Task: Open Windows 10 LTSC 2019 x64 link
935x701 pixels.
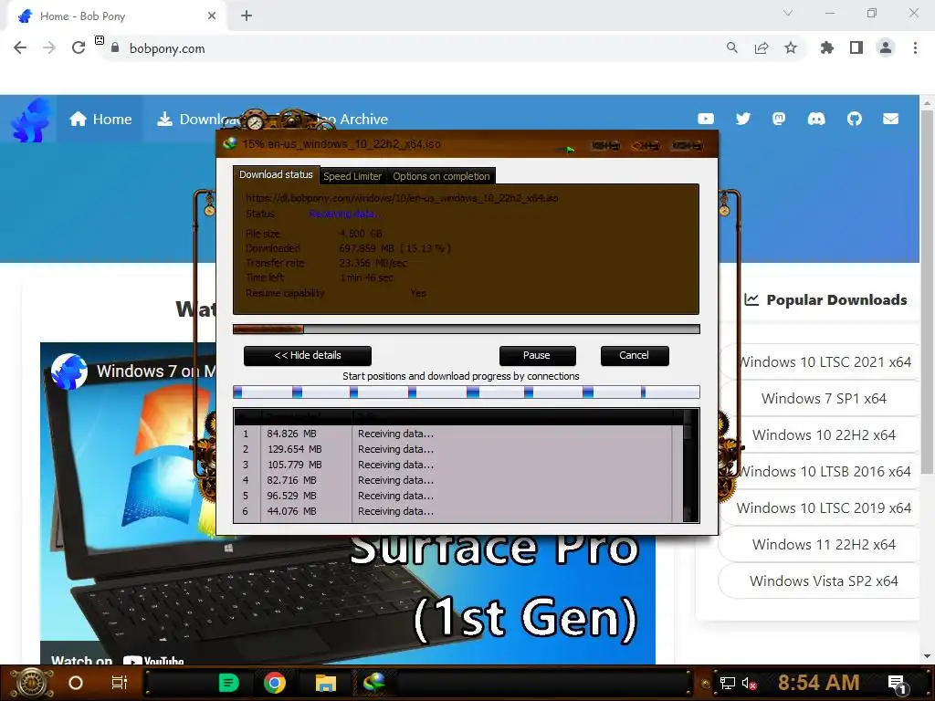Action: pyautogui.click(x=825, y=507)
